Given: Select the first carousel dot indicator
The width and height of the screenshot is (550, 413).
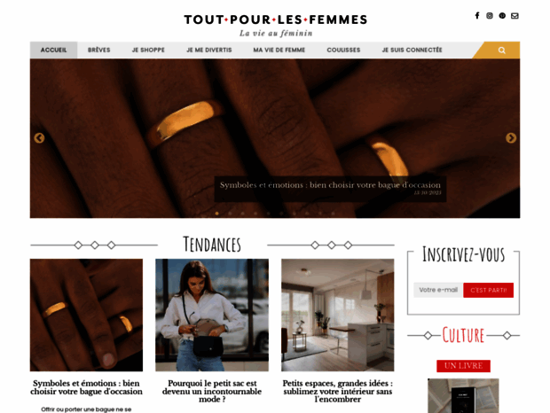Looking at the screenshot, I should (216, 214).
